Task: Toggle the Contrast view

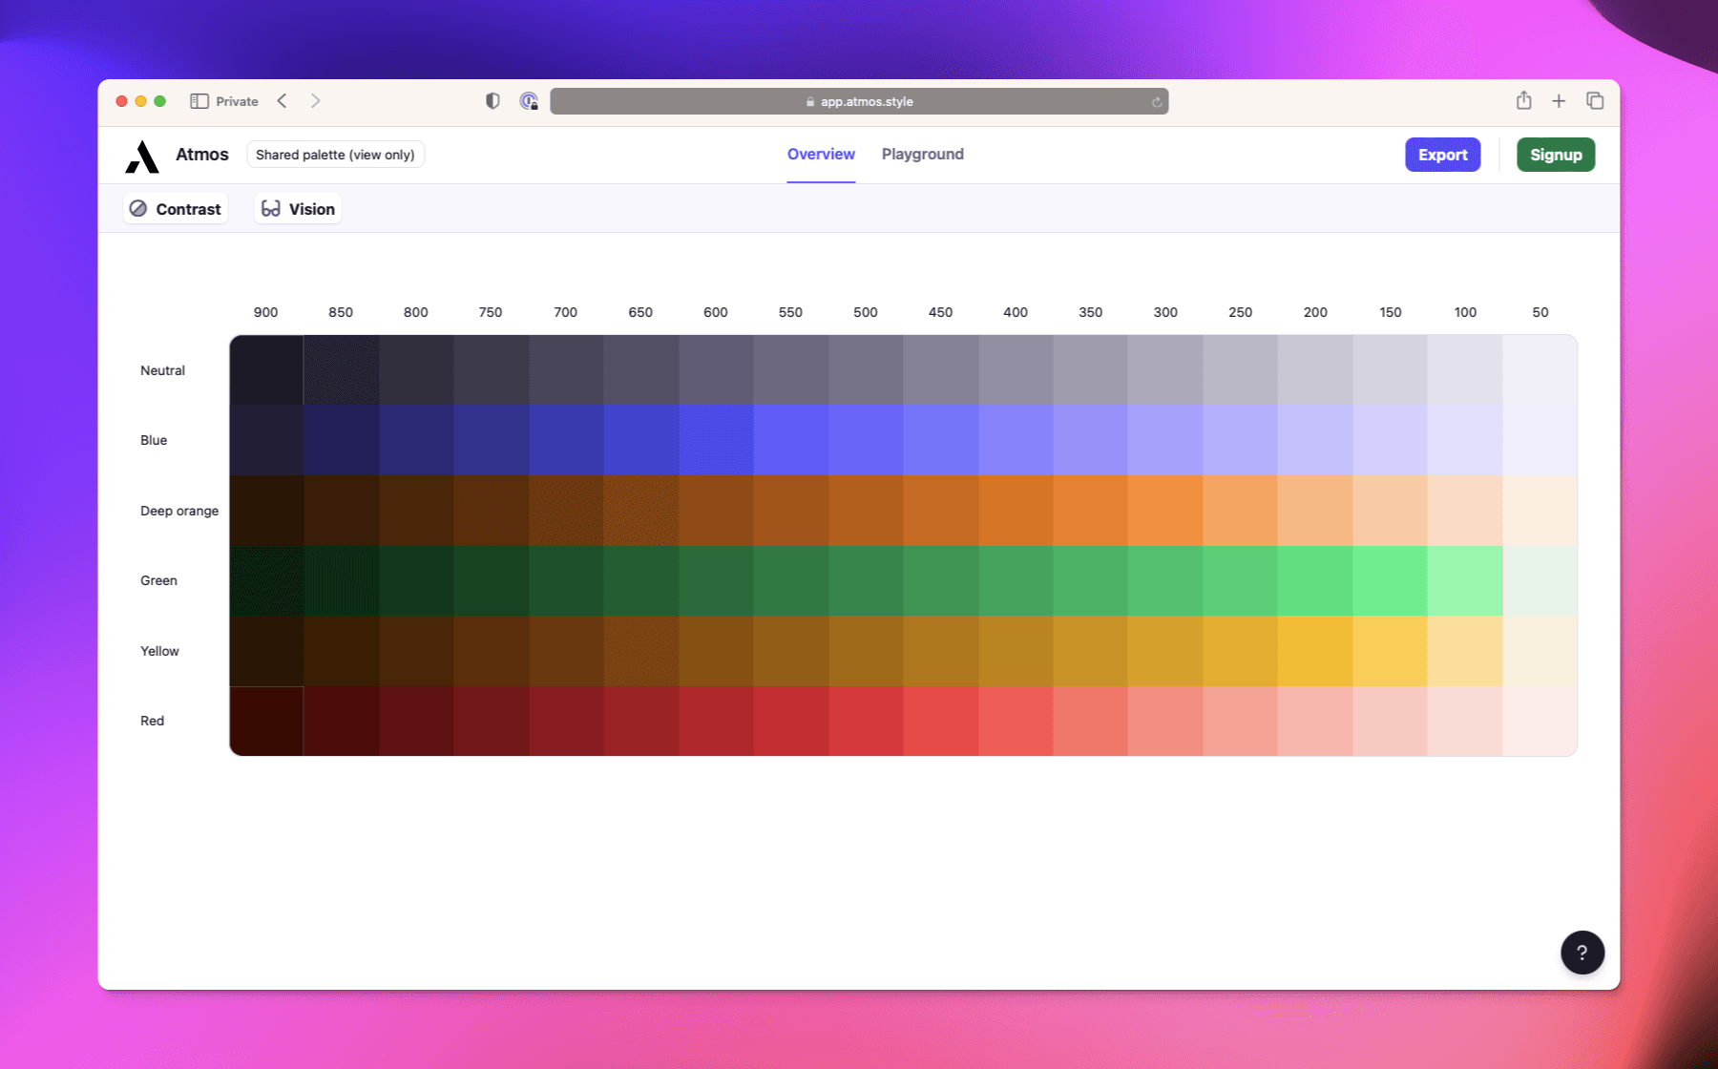Action: [175, 208]
